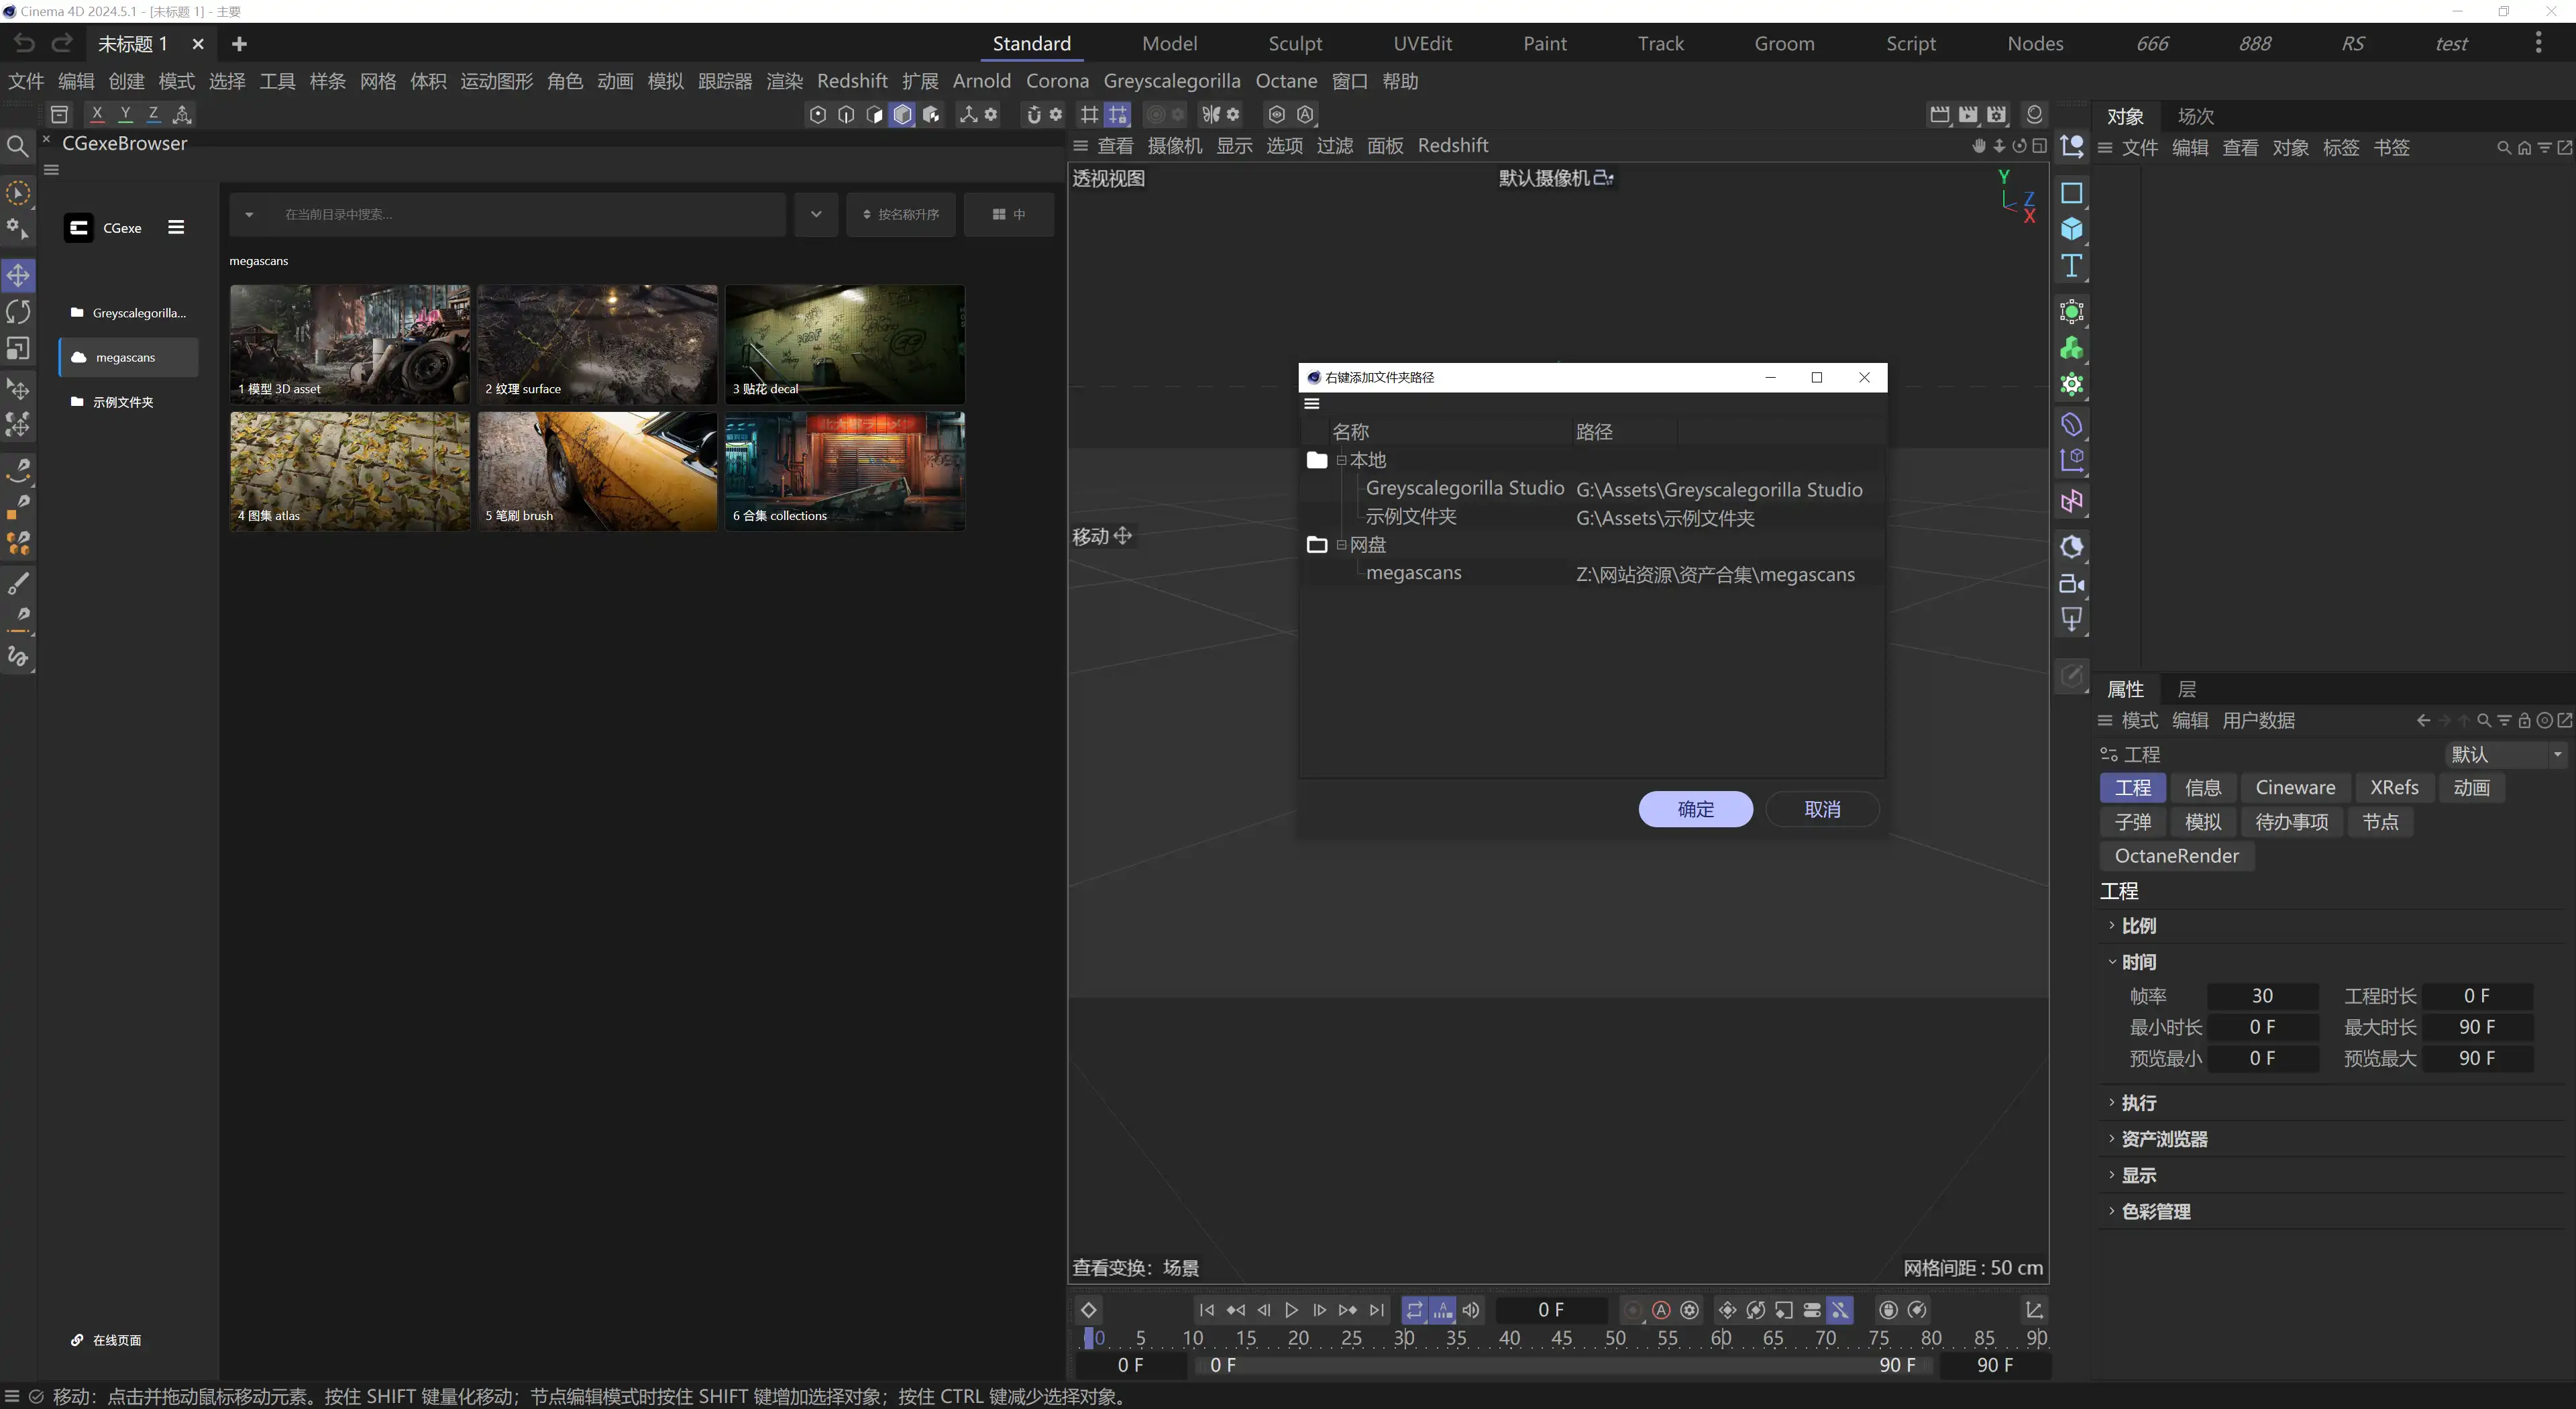Image resolution: width=2576 pixels, height=1409 pixels.
Task: Expand the 比例 section
Action: click(x=2112, y=926)
